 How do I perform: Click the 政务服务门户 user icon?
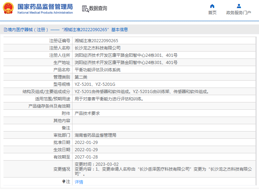pyautogui.click(x=239, y=6)
